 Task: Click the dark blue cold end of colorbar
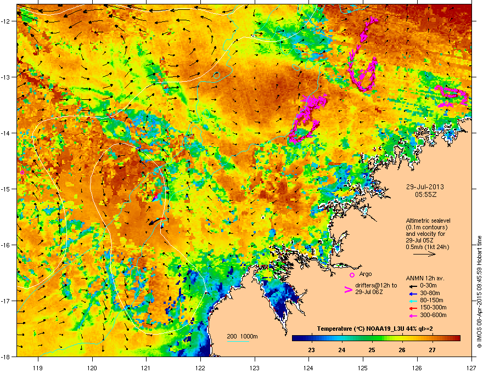tap(297, 338)
